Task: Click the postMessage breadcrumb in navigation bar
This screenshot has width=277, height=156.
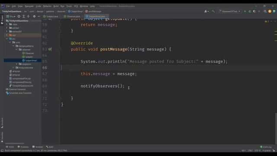Action: pyautogui.click(x=93, y=11)
